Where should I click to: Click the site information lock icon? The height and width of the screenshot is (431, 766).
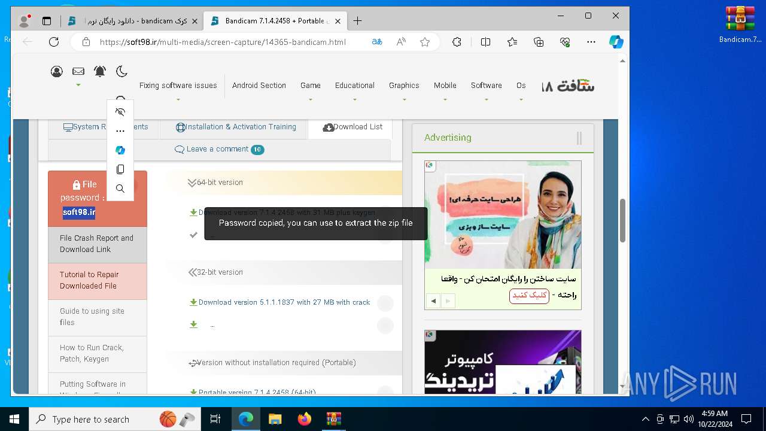(x=86, y=42)
